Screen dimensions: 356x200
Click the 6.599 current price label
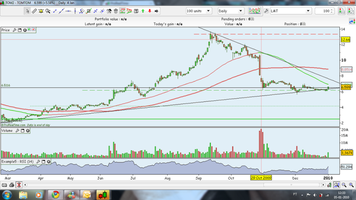[x=346, y=87]
